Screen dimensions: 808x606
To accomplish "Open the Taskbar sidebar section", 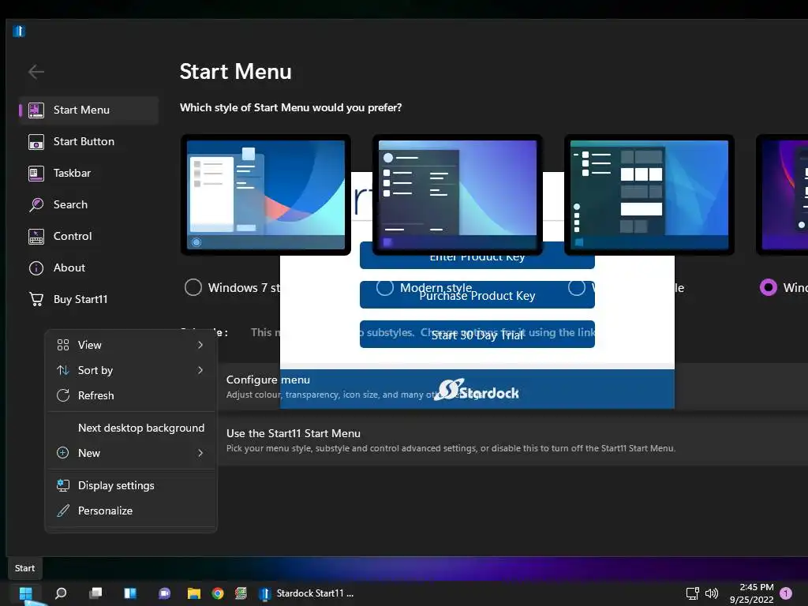I will (x=88, y=173).
